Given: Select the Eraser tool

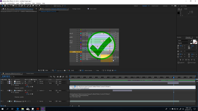Looking at the screenshot, I should pyautogui.click(x=33, y=6).
